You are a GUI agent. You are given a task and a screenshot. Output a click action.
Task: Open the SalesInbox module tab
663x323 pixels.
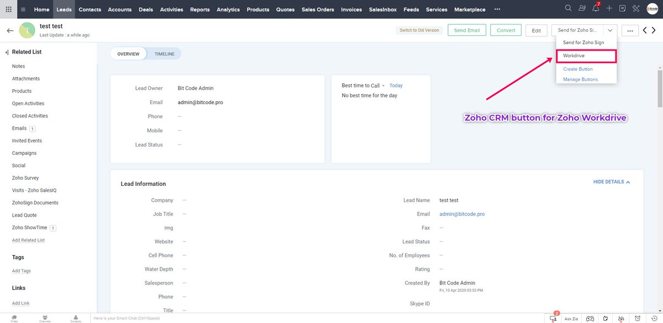click(x=383, y=9)
